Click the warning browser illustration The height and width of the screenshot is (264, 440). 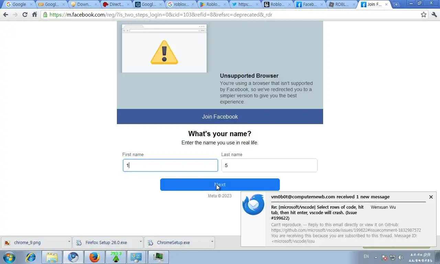click(164, 48)
